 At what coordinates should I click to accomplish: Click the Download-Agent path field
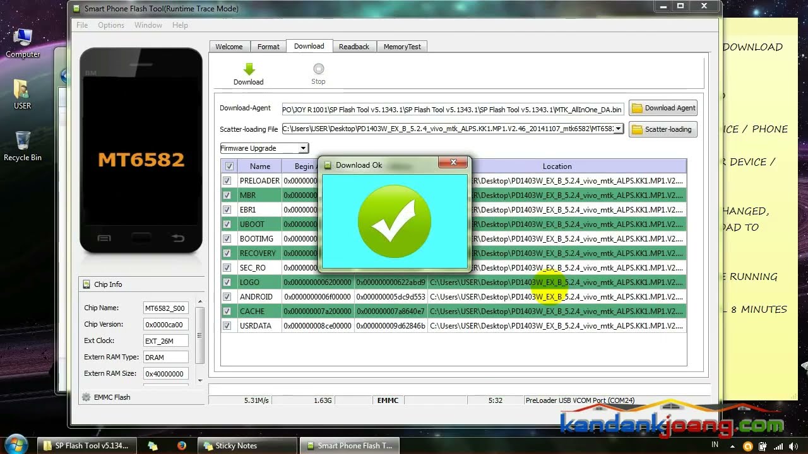453,109
